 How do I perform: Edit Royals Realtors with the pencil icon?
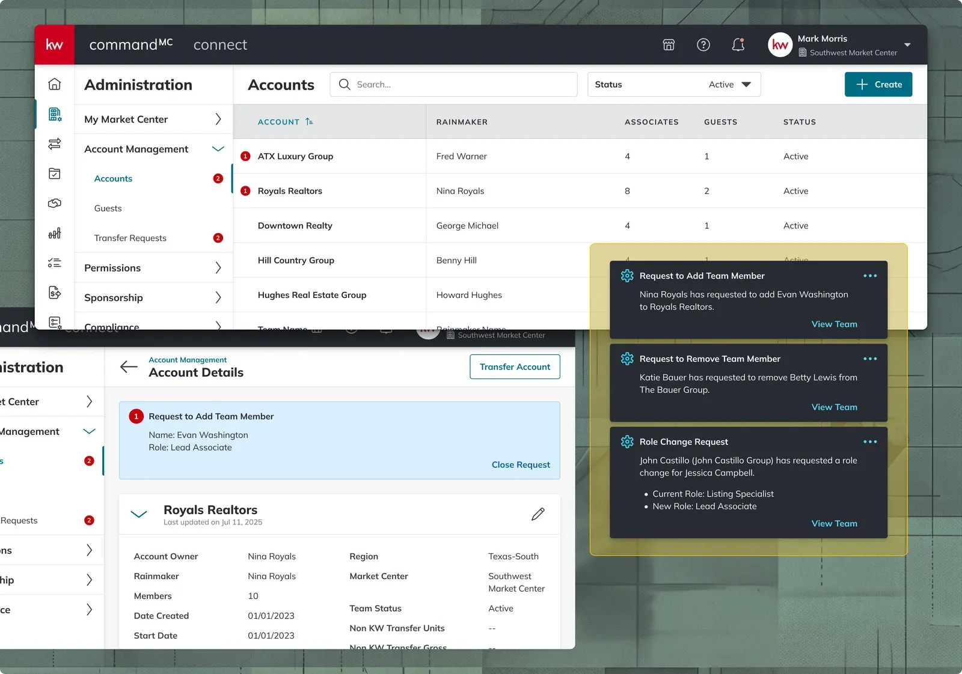[538, 514]
